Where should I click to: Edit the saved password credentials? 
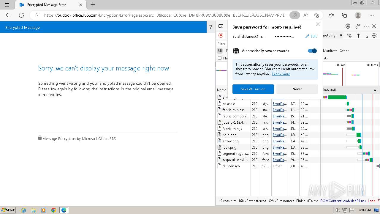[x=311, y=36]
